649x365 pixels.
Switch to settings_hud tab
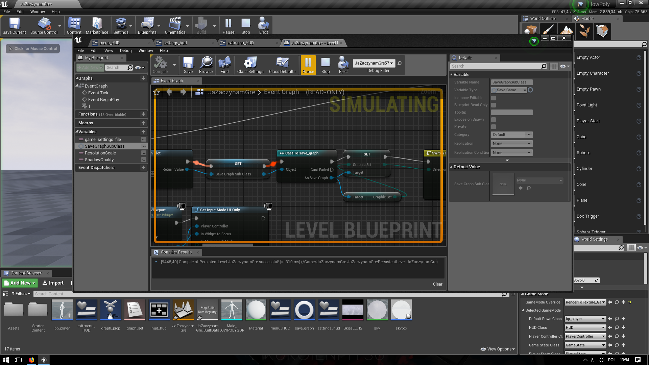pos(175,43)
